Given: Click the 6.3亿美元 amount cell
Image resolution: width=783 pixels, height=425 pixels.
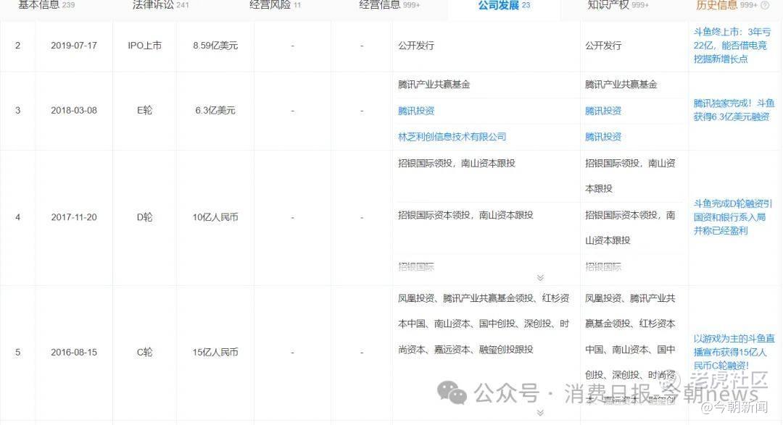Looking at the screenshot, I should [x=215, y=110].
